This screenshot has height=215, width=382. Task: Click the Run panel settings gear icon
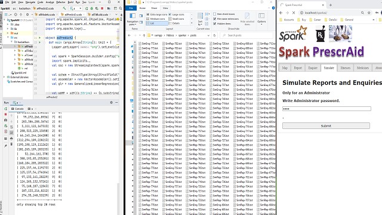point(112,102)
